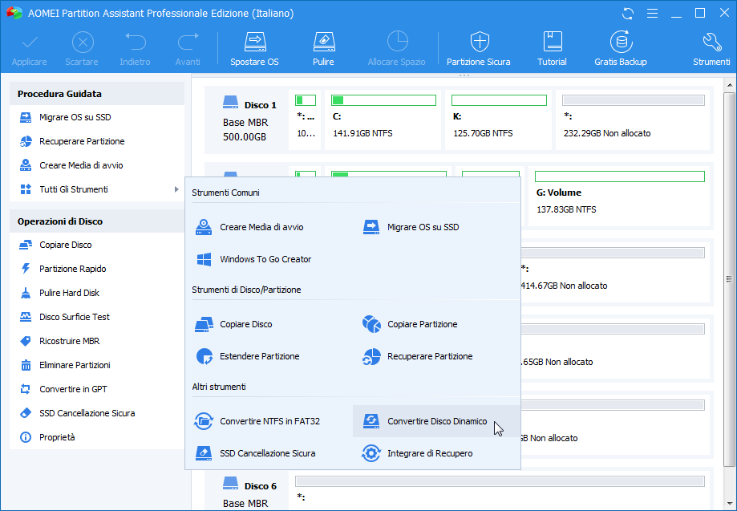Open the Tutorial toolbar icon
737x511 pixels.
point(552,49)
